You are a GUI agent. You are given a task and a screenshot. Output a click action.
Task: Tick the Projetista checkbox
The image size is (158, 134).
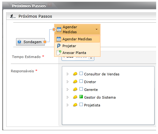coord(81,105)
